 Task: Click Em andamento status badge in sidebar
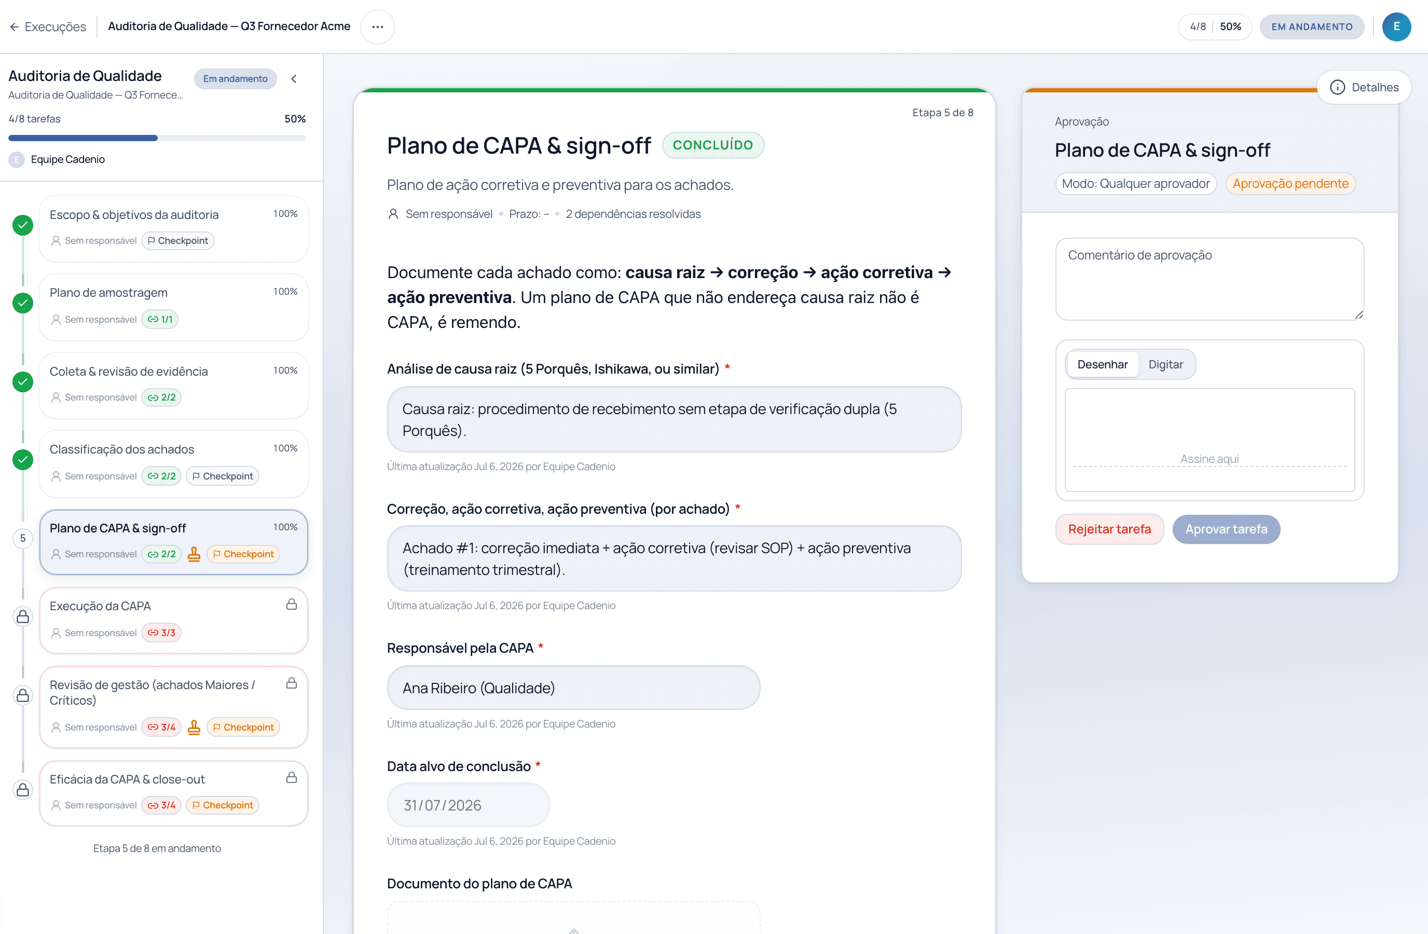coord(235,78)
